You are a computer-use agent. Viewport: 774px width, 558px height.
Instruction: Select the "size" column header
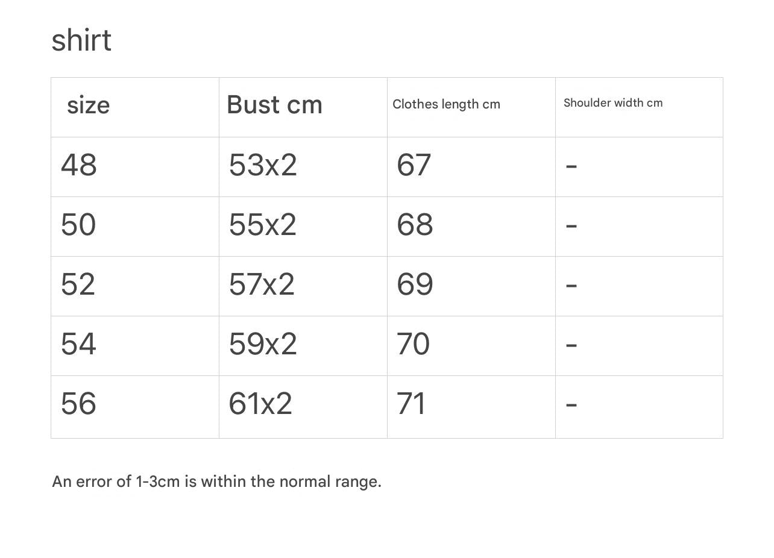88,105
